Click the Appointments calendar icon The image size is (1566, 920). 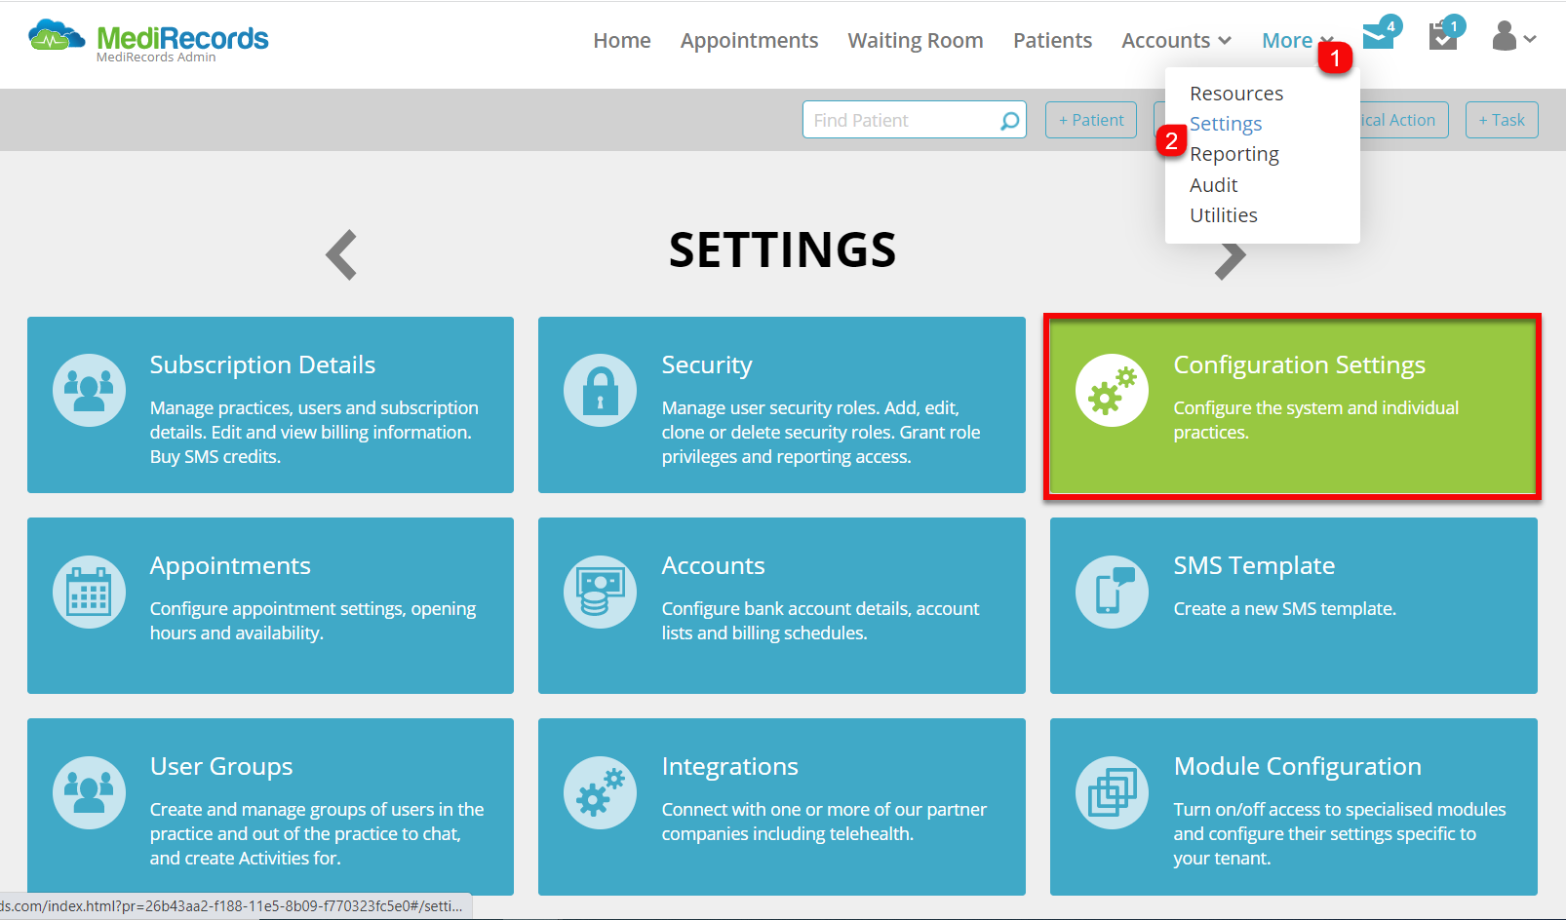point(89,592)
